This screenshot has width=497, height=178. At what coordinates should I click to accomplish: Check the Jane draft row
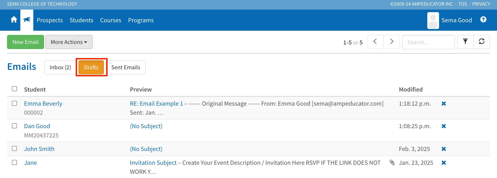[x=14, y=163]
